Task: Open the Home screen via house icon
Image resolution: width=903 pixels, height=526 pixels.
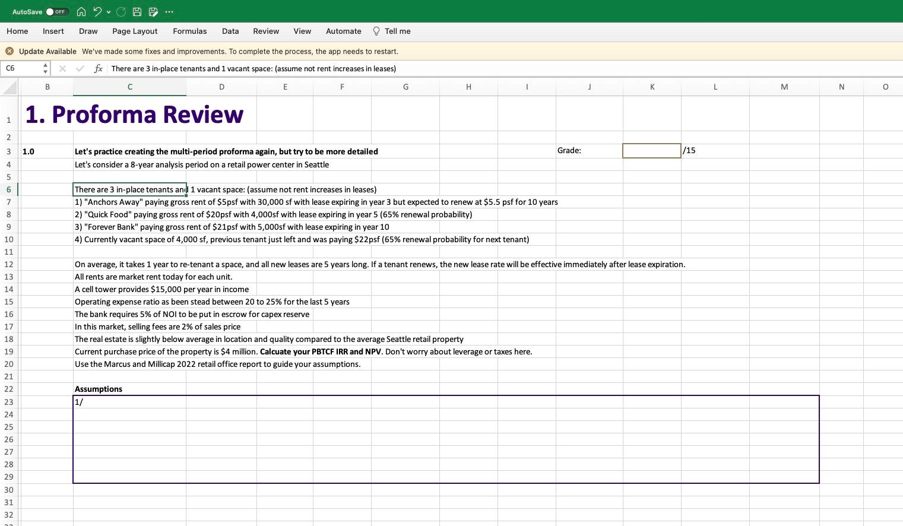Action: [81, 11]
